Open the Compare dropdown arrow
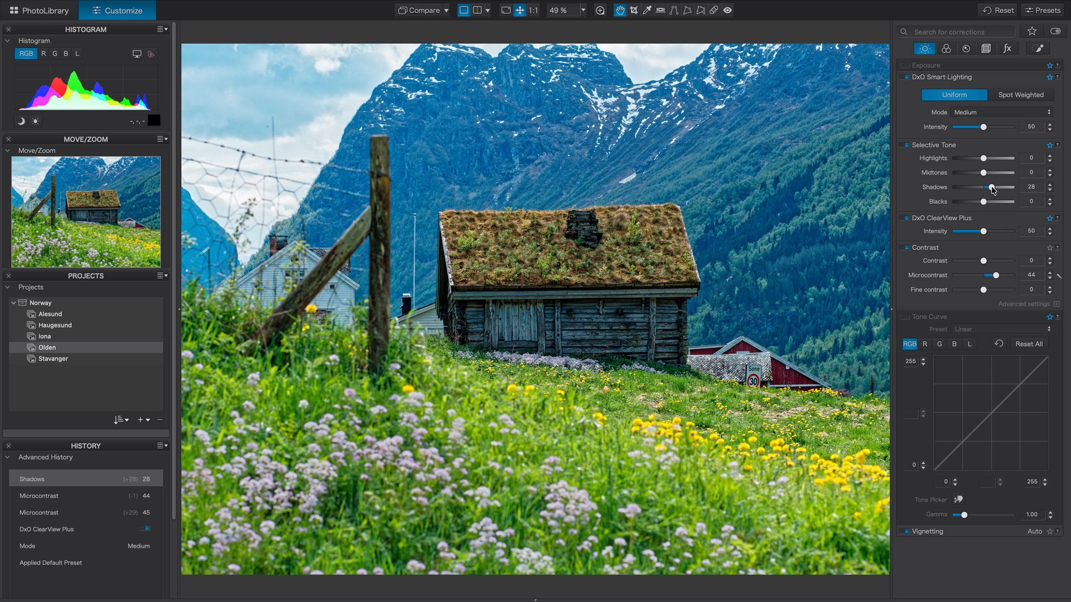 pos(446,11)
